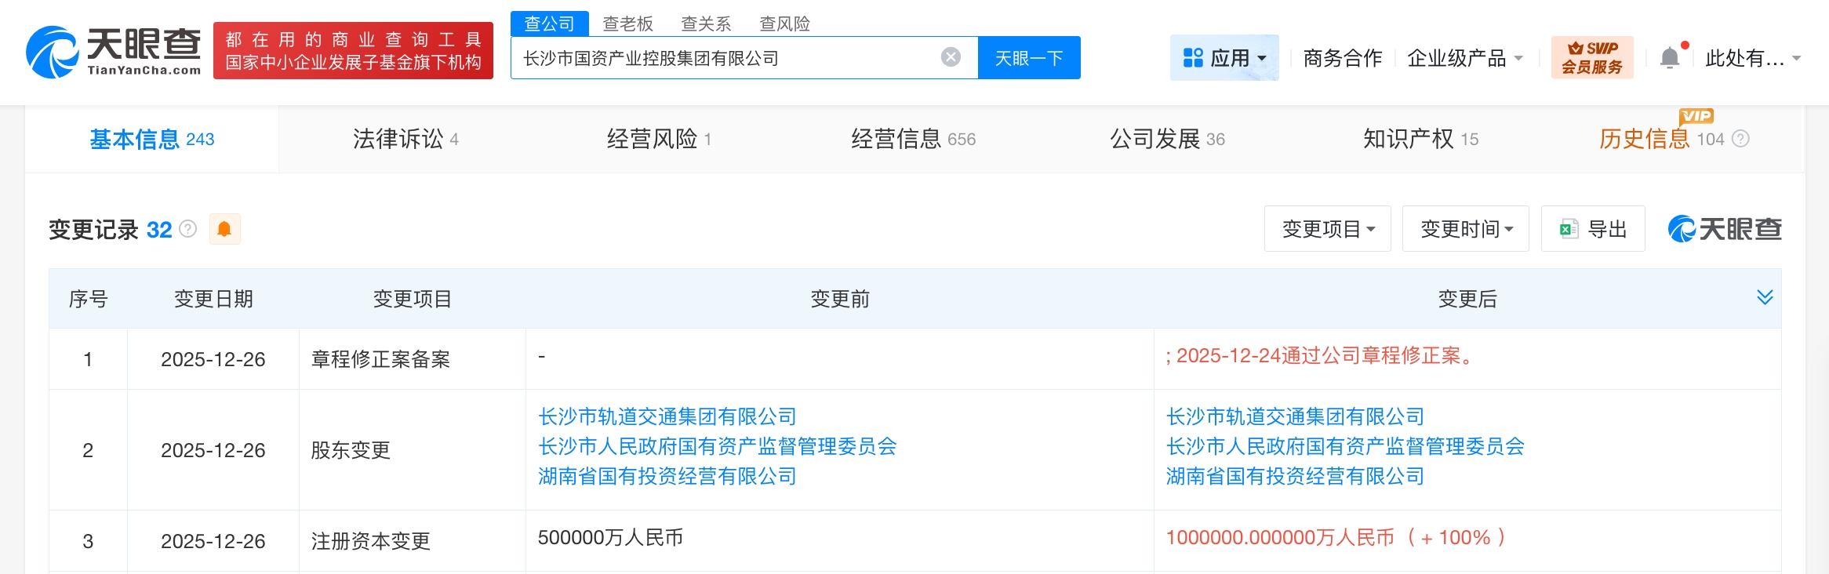
Task: Open the 变更项目 filter dropdown
Action: click(x=1327, y=229)
